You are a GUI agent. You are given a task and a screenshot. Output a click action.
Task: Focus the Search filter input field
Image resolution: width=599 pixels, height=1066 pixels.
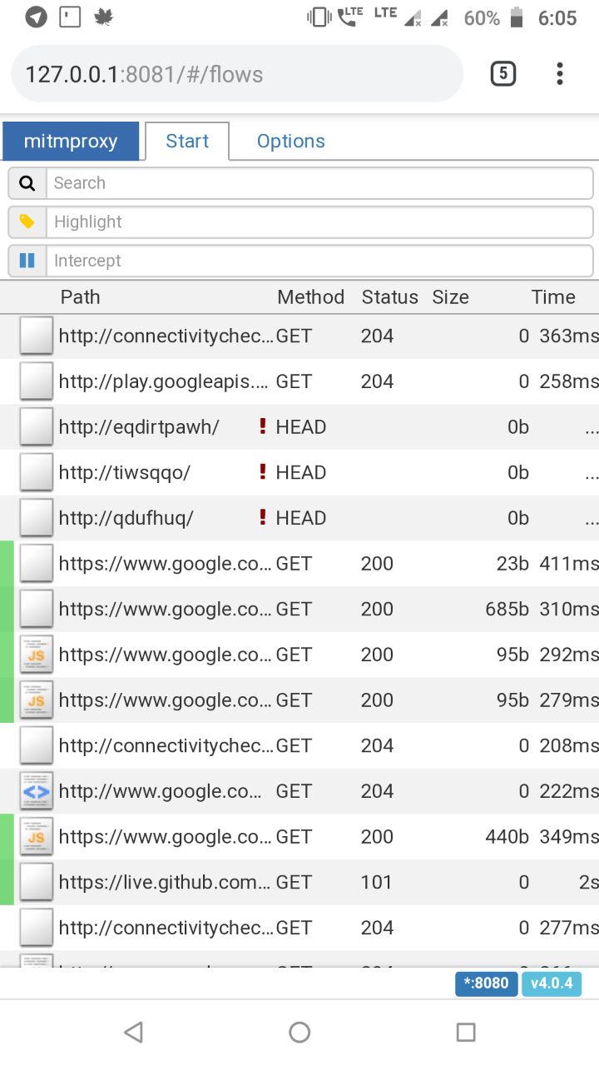[319, 183]
